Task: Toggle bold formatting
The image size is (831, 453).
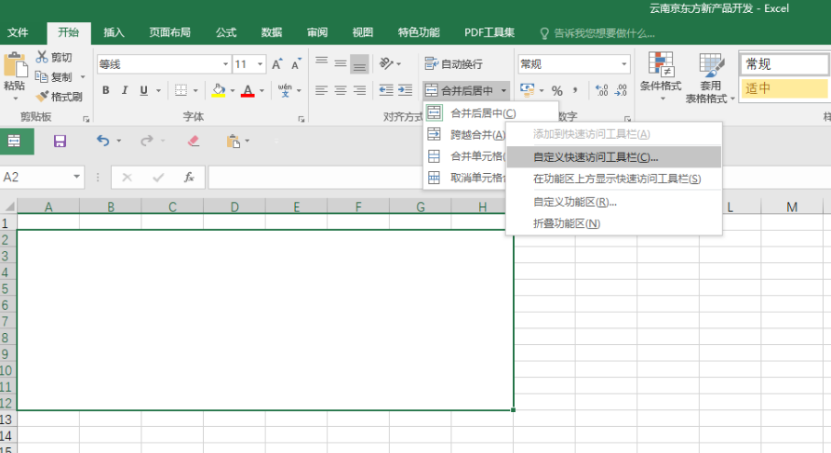Action: click(x=106, y=90)
